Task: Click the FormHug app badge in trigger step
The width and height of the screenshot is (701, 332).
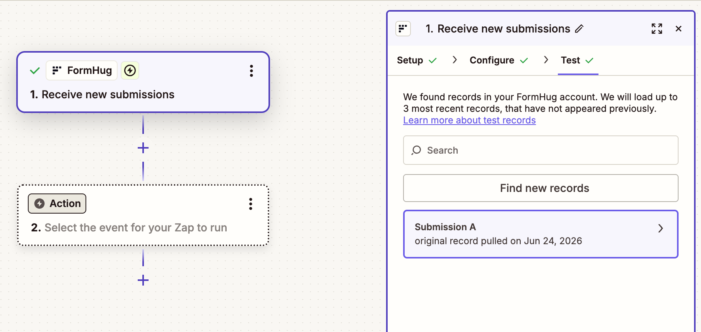Action: coord(82,70)
